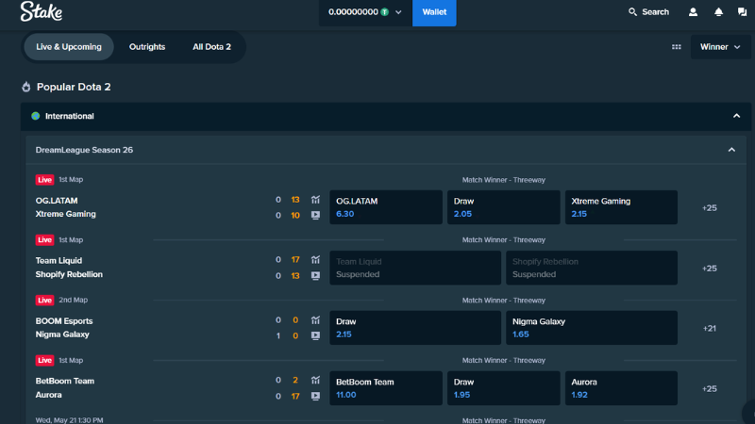Click the Live badge on OG.LATAM match
Screen dimensions: 755x424
[x=44, y=180]
